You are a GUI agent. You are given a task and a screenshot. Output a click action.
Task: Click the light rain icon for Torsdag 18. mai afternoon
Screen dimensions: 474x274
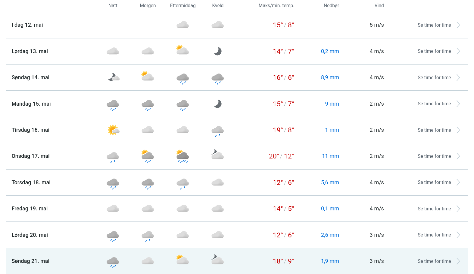click(x=183, y=184)
